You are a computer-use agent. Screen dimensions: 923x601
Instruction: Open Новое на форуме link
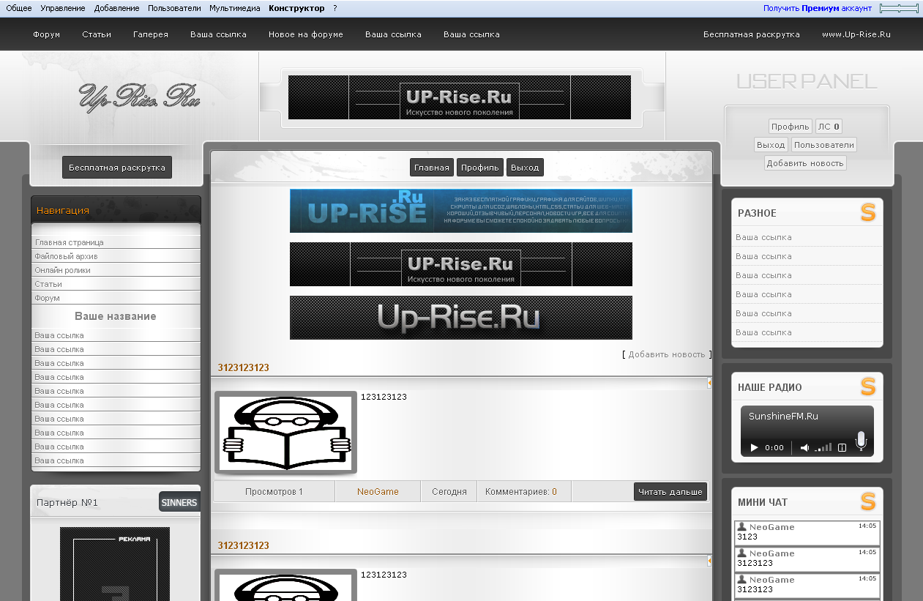coord(306,34)
